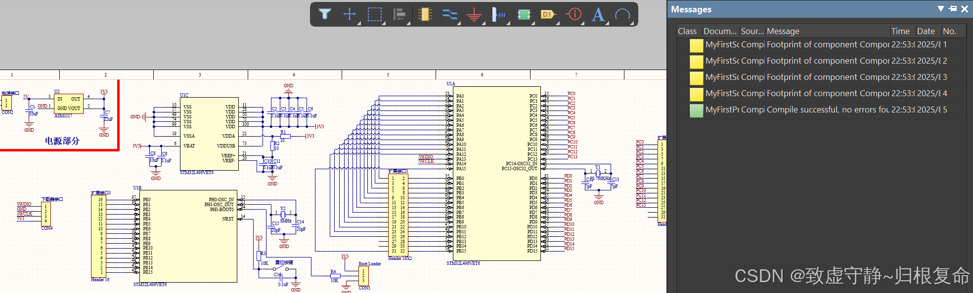This screenshot has width=973, height=293.
Task: Select footprint warning message number 2
Action: pyautogui.click(x=828, y=61)
